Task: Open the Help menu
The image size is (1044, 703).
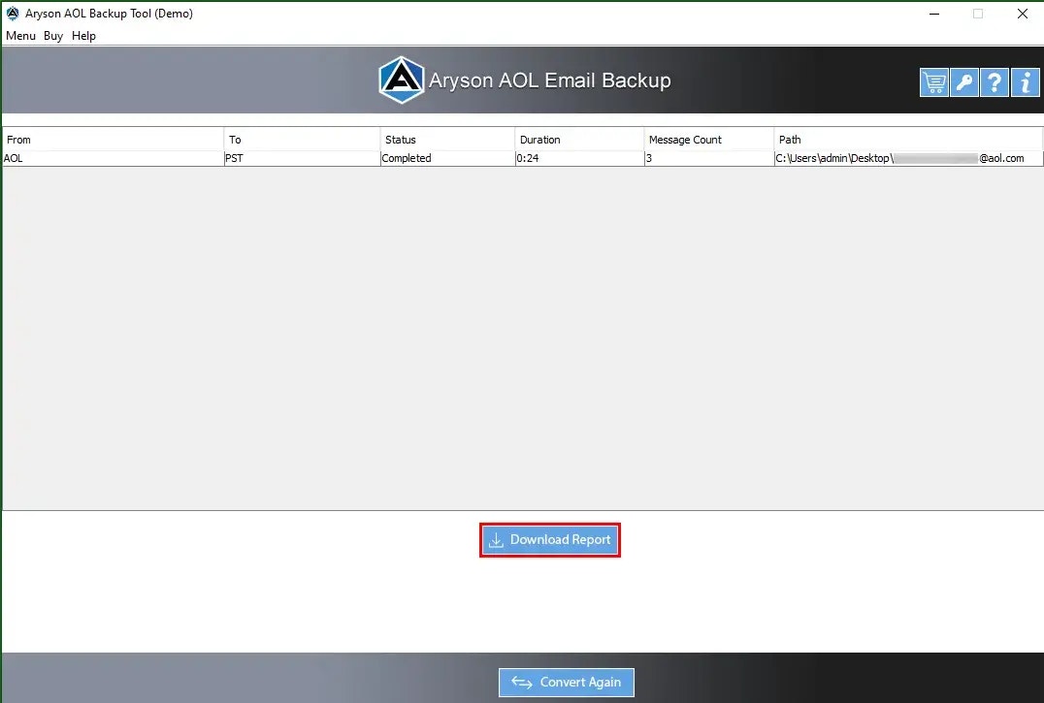Action: point(83,36)
